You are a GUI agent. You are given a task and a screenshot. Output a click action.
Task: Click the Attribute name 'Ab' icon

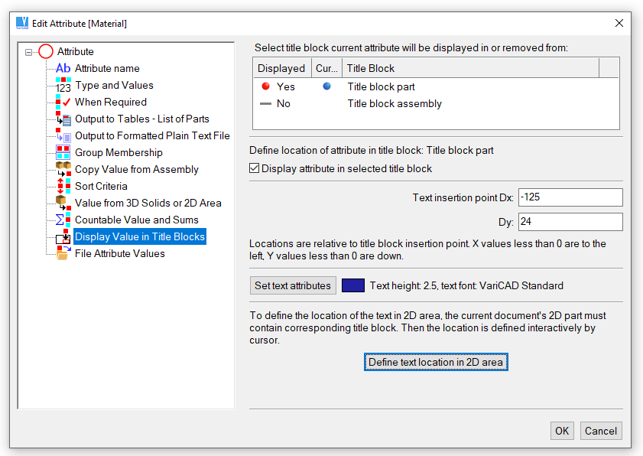pos(63,69)
